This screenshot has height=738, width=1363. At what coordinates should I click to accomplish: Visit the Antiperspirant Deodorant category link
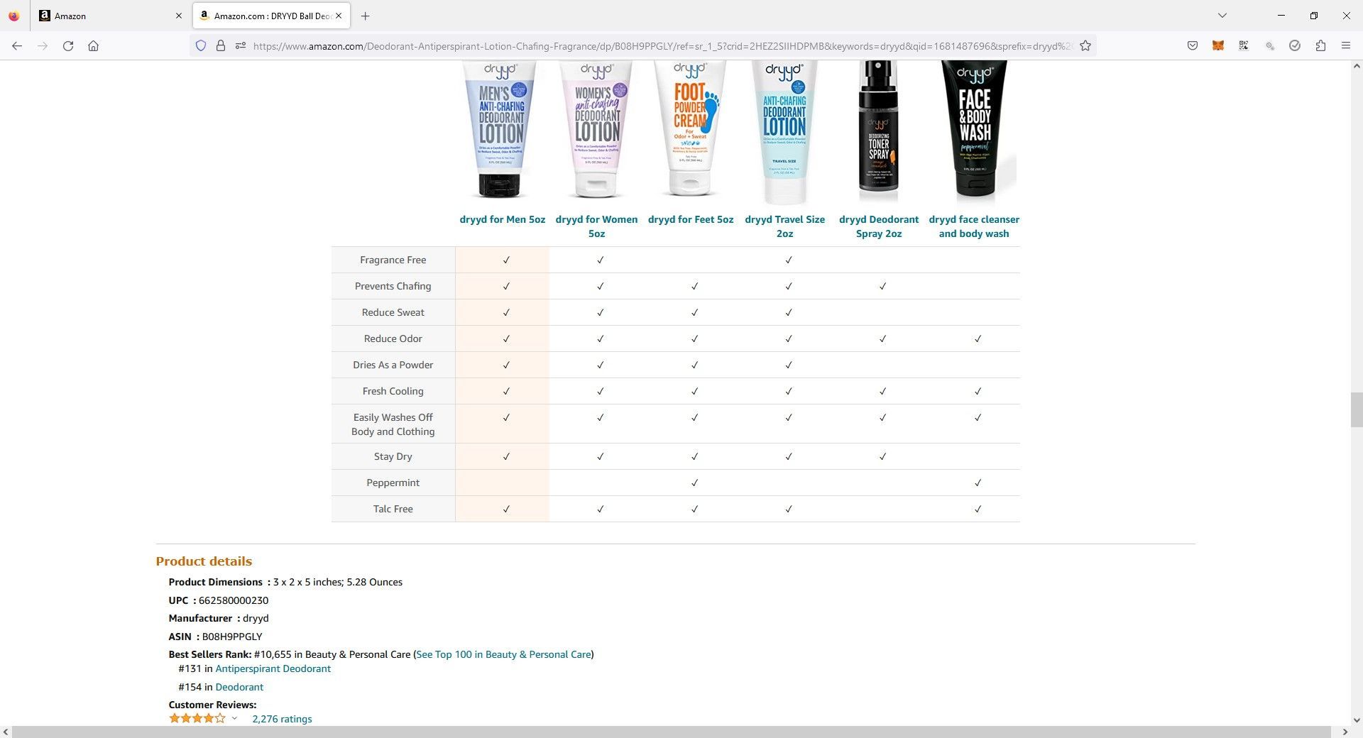click(x=273, y=668)
